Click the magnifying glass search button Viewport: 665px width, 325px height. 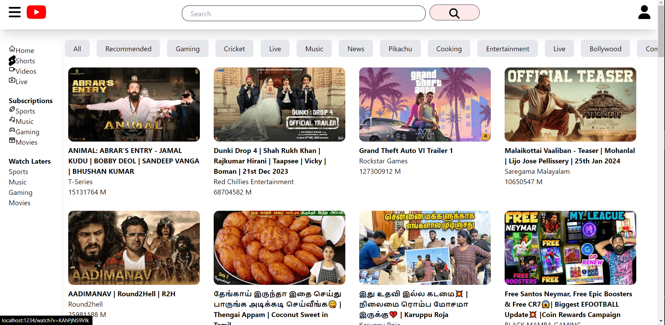(x=454, y=13)
